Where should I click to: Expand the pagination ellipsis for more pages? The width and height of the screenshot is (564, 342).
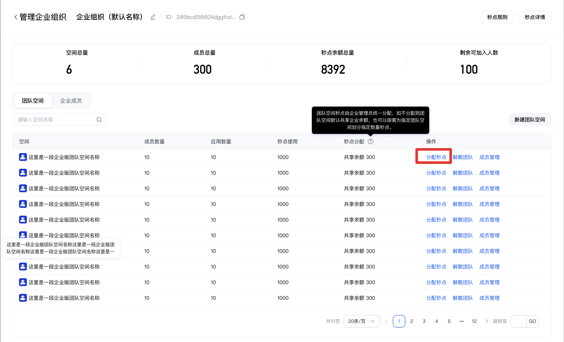click(461, 321)
